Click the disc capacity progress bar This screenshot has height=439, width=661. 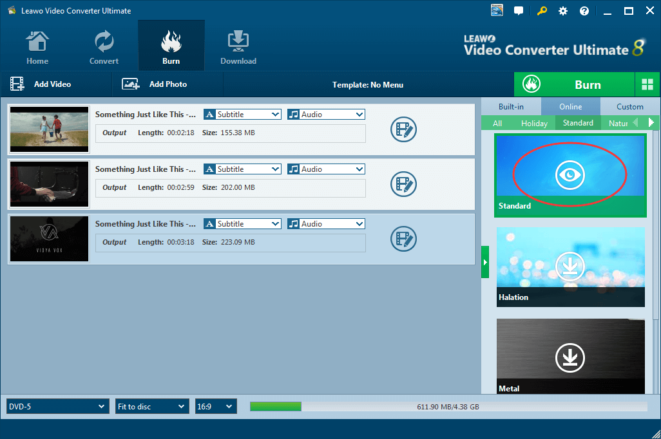(448, 407)
